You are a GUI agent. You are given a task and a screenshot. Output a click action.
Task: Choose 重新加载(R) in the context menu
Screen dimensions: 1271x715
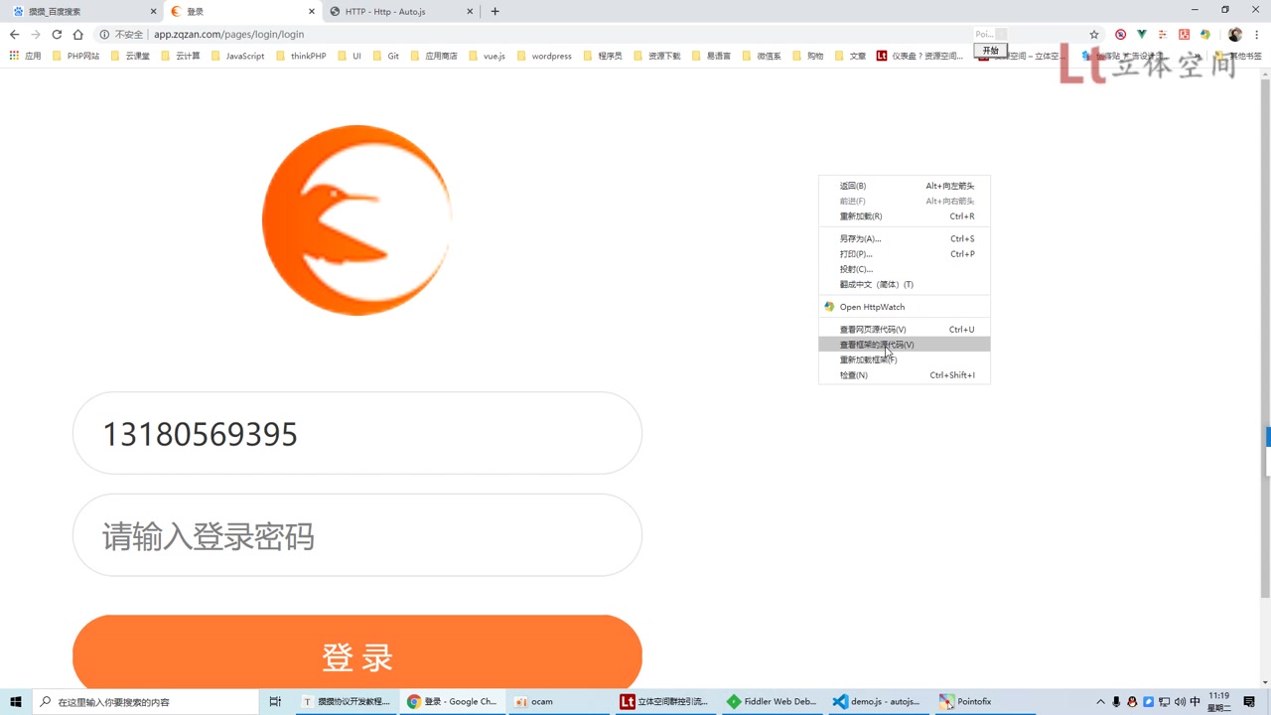click(904, 216)
